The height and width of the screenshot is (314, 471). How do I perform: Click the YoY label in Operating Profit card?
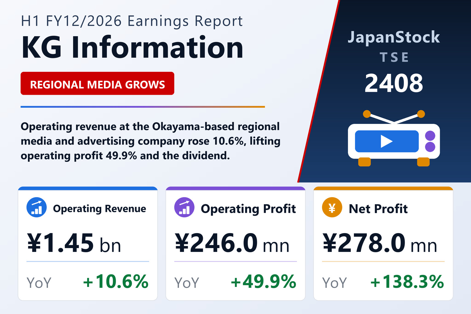187,283
